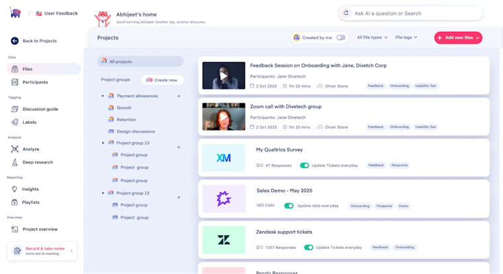Open the All File types dropdown
The height and width of the screenshot is (274, 503).
(x=372, y=38)
